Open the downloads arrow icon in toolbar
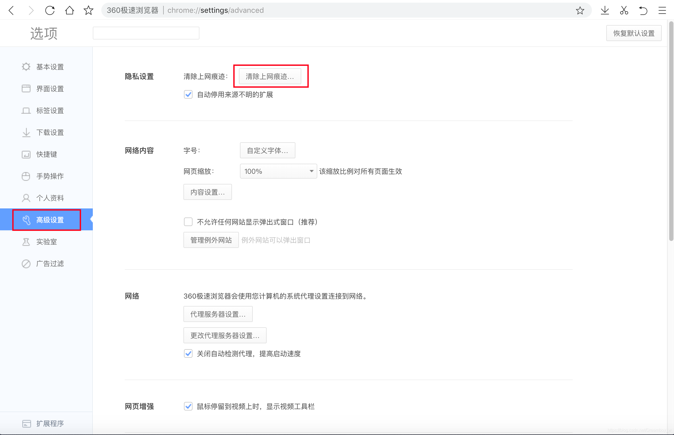The image size is (674, 435). point(605,10)
